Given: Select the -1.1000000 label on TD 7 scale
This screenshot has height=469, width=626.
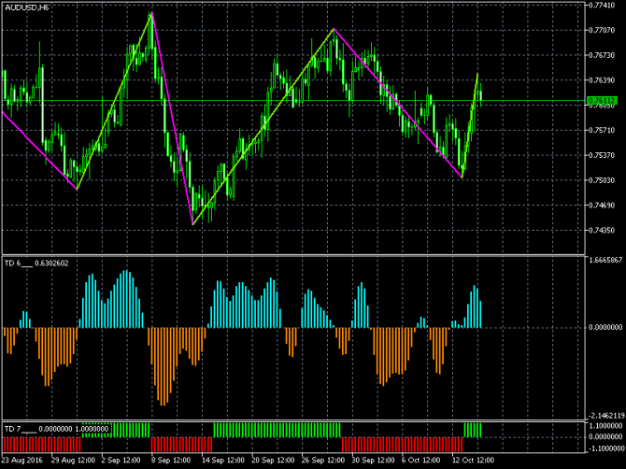Looking at the screenshot, I should [605, 448].
